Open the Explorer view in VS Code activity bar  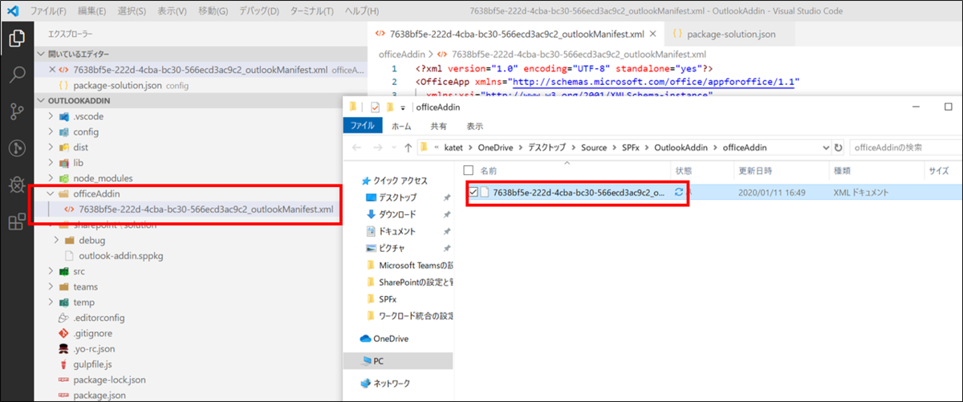[x=17, y=37]
